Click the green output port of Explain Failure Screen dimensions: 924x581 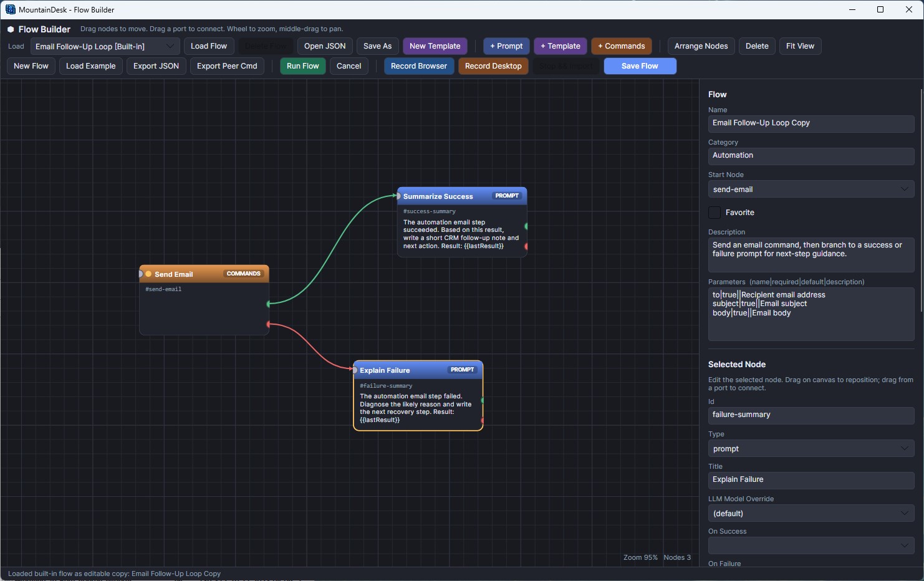click(482, 400)
